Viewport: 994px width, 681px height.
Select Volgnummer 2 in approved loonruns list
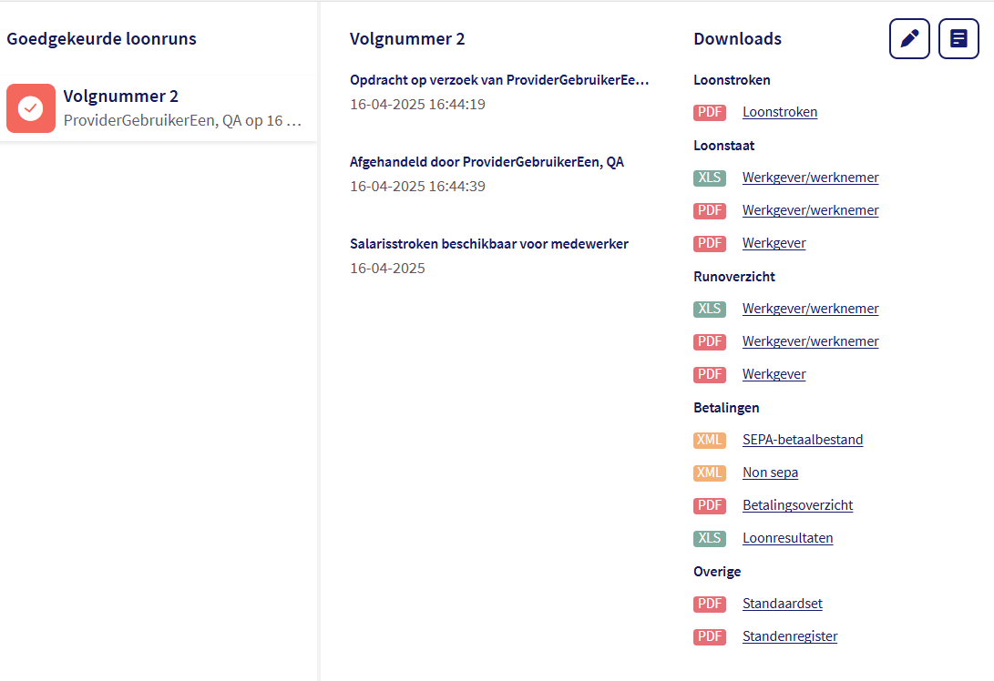pos(182,108)
